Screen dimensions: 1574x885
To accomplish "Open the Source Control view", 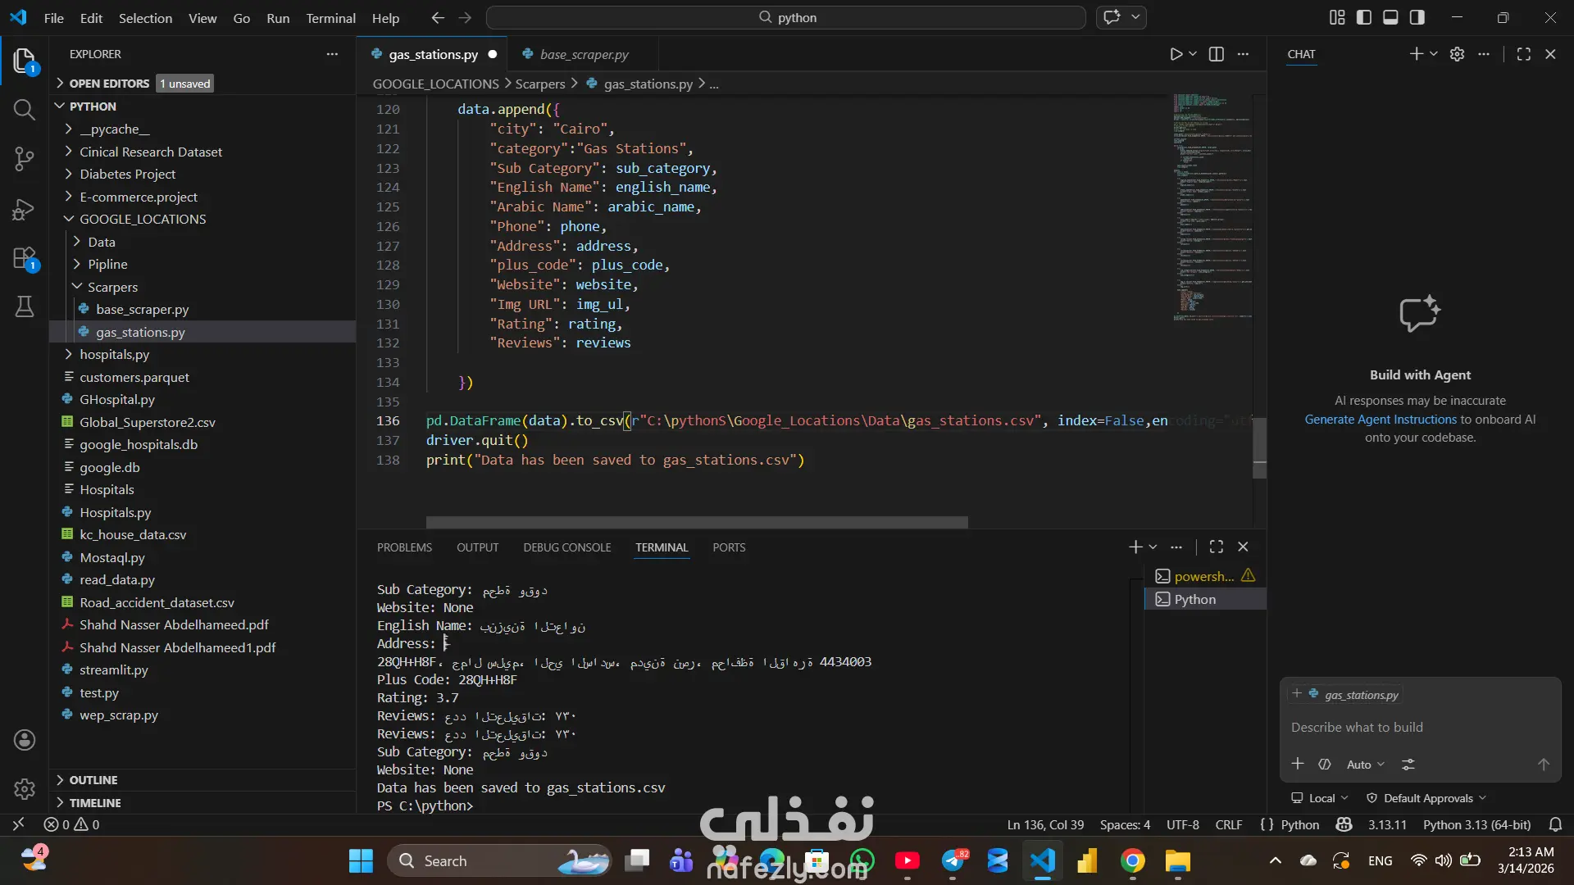I will click(24, 159).
